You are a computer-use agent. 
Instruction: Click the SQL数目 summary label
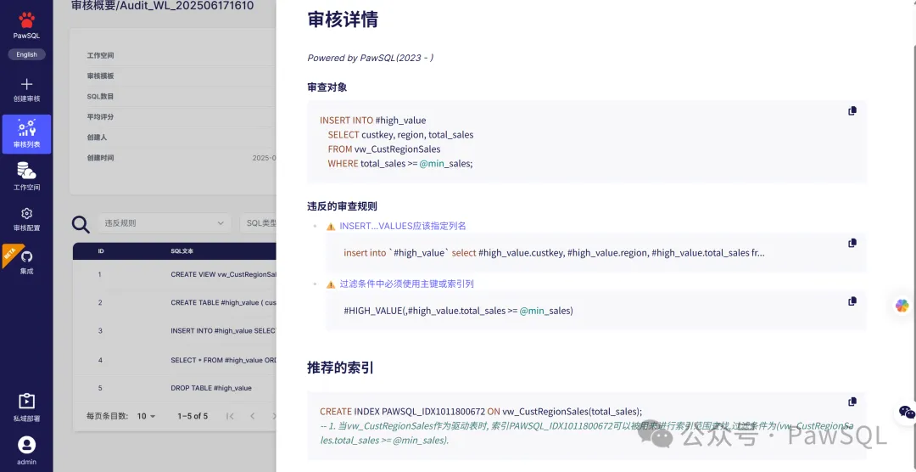(100, 97)
